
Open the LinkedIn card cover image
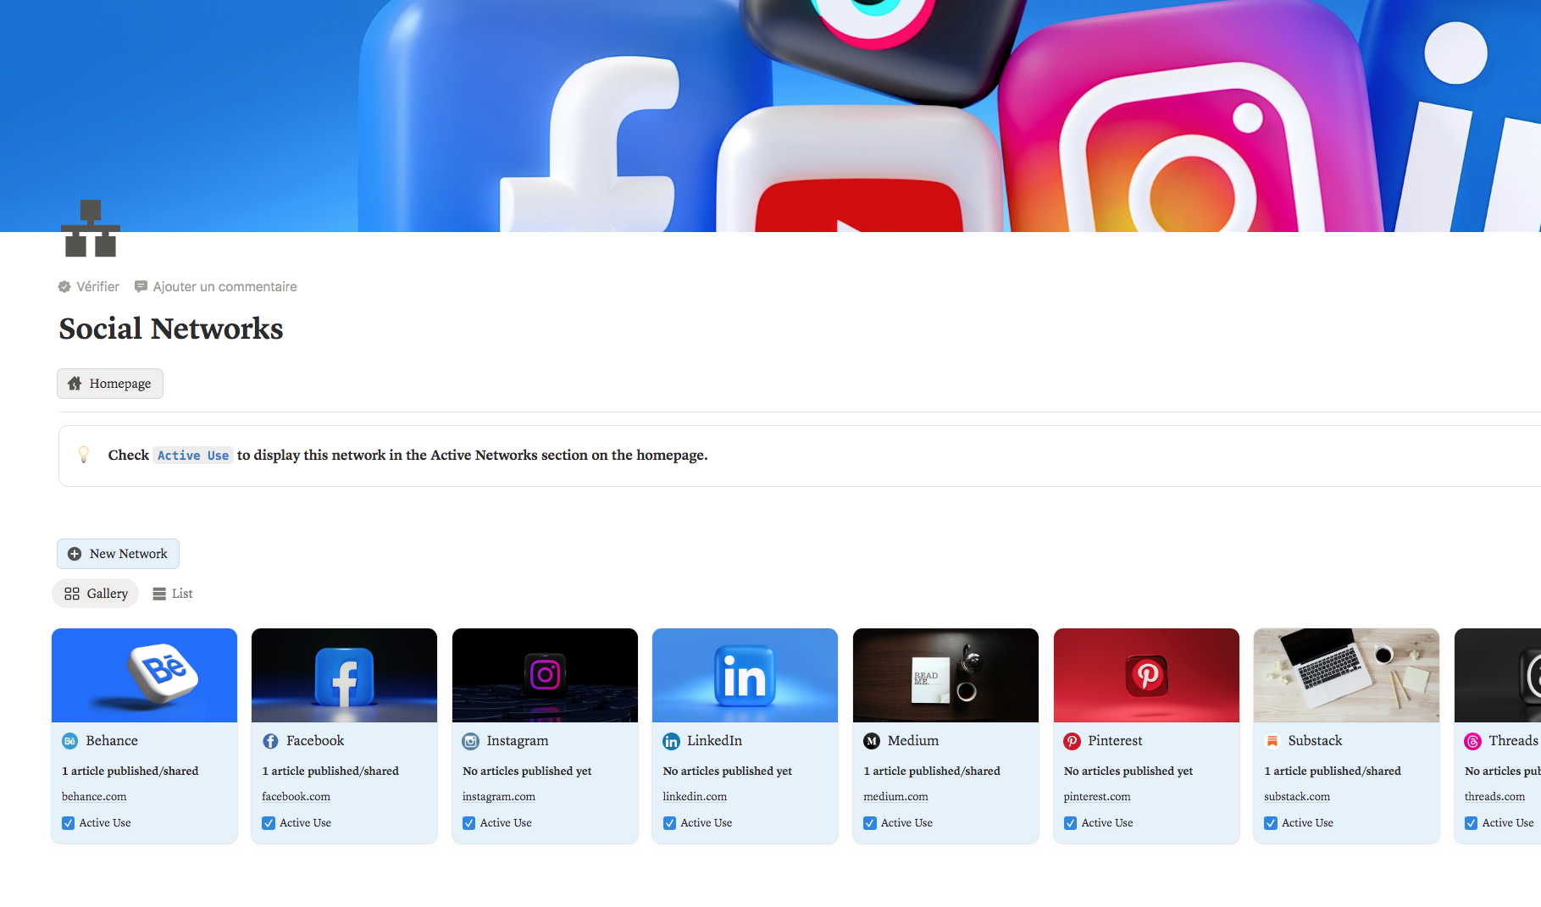coord(746,675)
